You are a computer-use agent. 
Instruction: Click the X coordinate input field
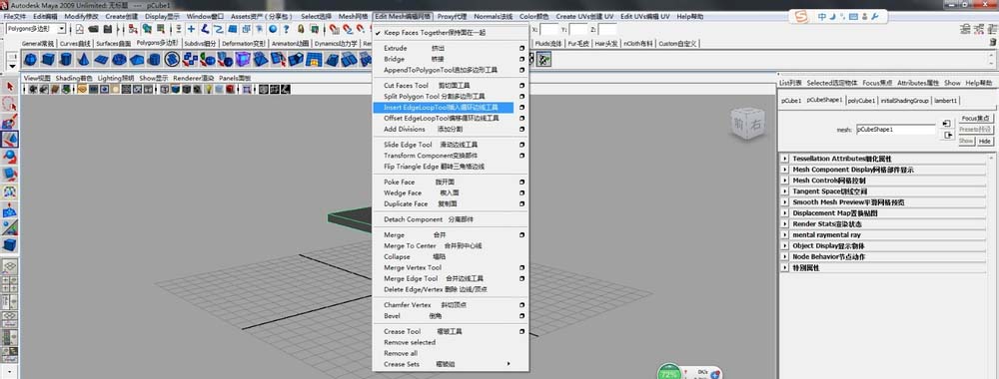[549, 29]
